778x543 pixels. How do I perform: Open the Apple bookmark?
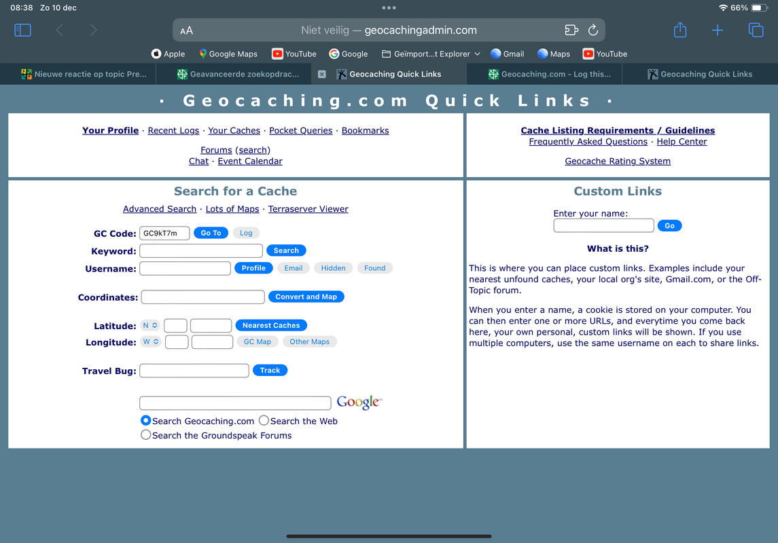tap(169, 54)
